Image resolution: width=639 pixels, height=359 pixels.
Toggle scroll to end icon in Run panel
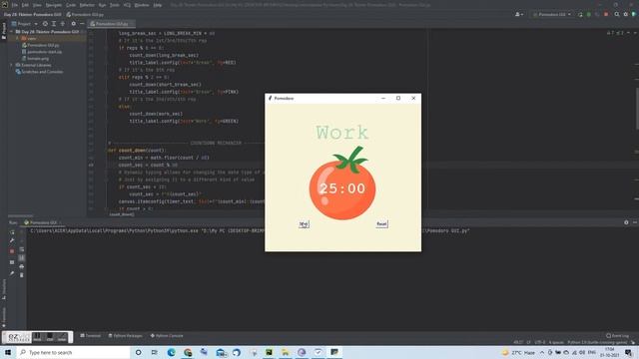[x=22, y=258]
